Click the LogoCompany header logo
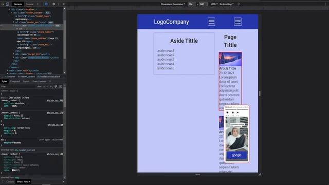329x185 pixels. (x=171, y=22)
